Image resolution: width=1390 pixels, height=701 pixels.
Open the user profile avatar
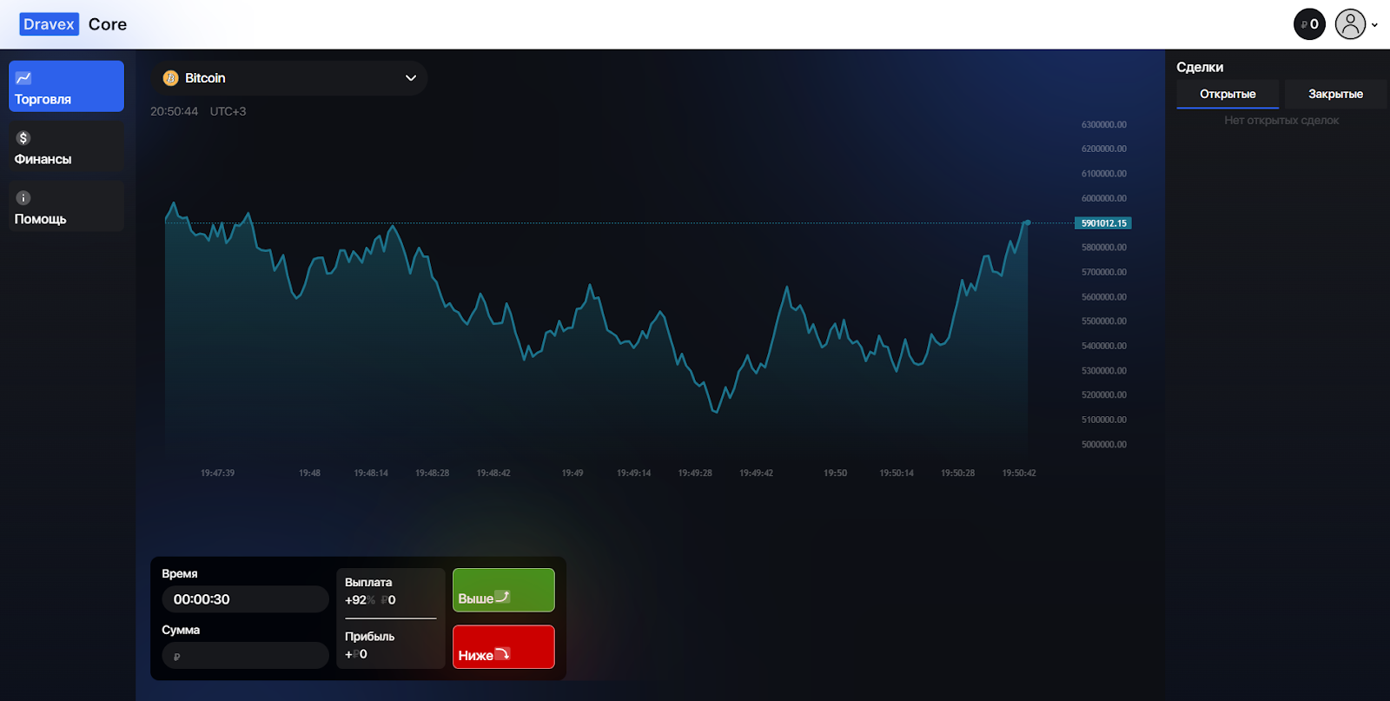coord(1350,24)
